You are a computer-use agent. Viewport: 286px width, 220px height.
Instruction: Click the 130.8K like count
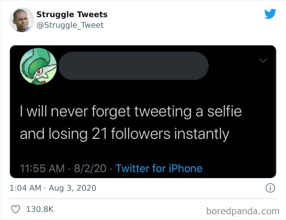(x=40, y=209)
